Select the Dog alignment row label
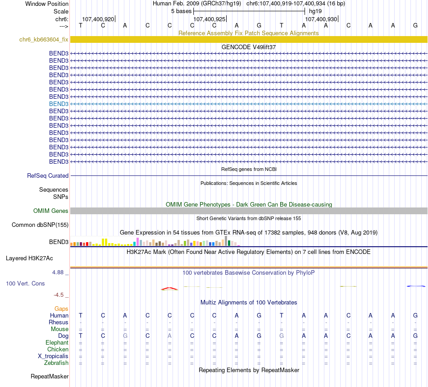428x387 pixels. coord(63,336)
